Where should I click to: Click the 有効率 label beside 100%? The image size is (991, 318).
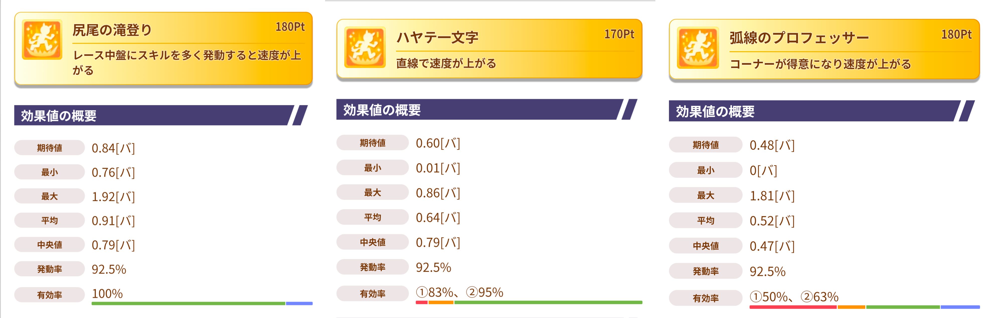49,295
